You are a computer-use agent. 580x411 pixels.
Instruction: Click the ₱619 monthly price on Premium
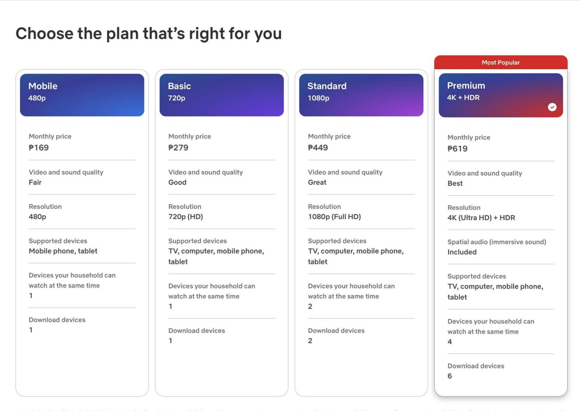click(x=457, y=149)
